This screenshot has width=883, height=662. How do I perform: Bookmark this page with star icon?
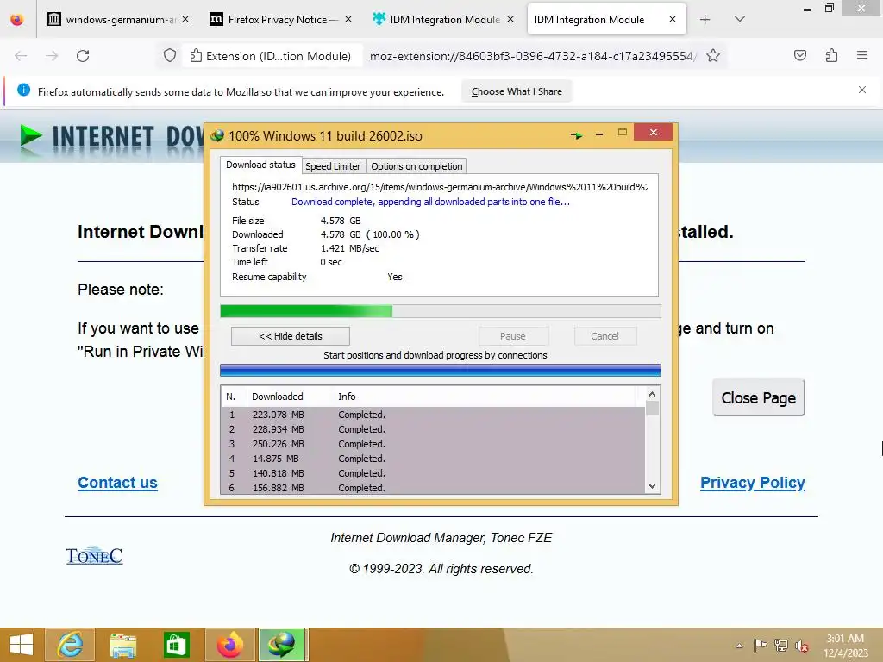pyautogui.click(x=713, y=56)
